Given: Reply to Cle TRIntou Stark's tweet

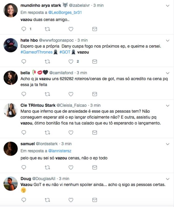Looking at the screenshot, I should point(24,132).
